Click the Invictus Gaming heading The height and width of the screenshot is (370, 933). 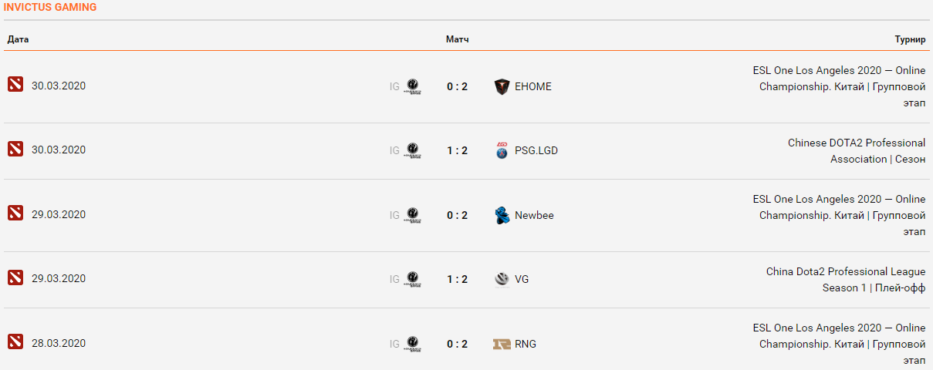[x=50, y=7]
